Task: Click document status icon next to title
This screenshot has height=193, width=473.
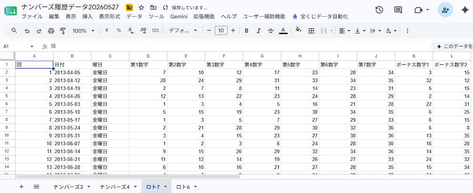Action: pos(129,7)
